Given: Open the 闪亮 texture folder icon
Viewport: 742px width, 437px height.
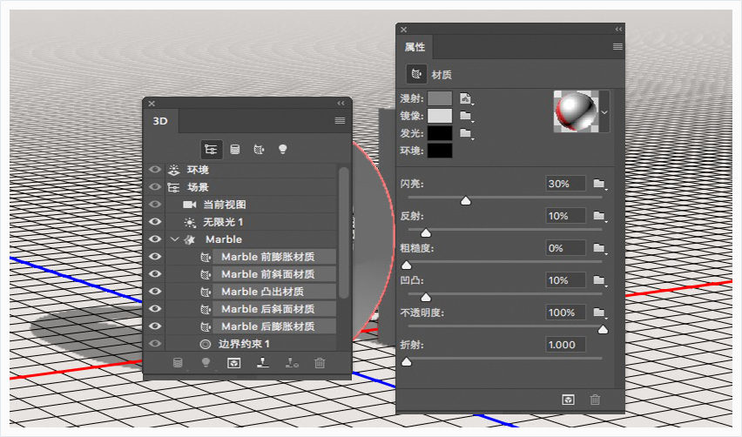Looking at the screenshot, I should [599, 184].
